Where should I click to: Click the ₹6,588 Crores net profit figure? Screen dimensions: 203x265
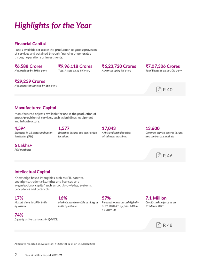pyautogui.click(x=28, y=66)
